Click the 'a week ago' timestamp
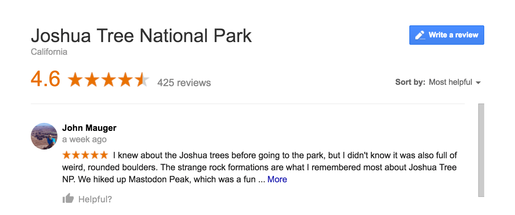515x215 pixels. coord(84,140)
